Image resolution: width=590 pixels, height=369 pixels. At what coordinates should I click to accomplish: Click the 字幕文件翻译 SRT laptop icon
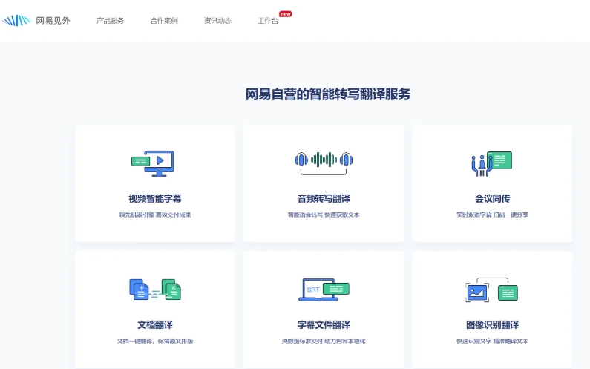(x=324, y=290)
